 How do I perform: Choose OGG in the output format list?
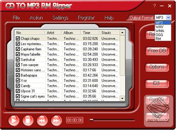pos(163,35)
